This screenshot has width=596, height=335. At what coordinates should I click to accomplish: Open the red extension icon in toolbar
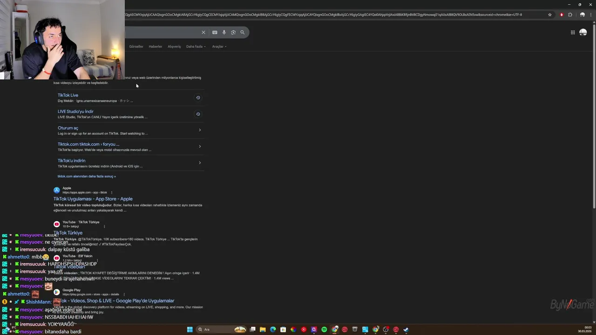tap(562, 14)
